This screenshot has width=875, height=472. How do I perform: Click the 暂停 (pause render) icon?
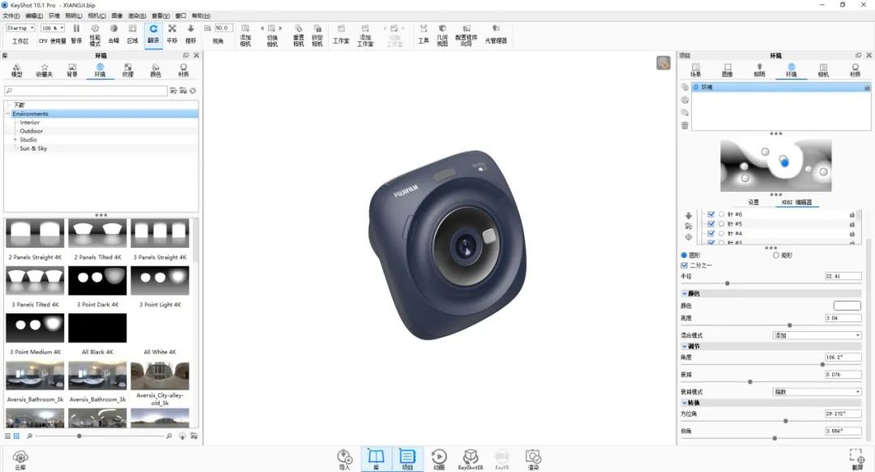point(76,29)
